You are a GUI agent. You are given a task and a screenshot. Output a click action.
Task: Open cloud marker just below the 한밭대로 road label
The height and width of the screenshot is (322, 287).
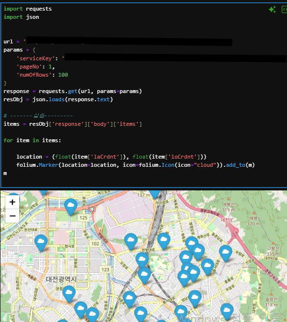coord(142,260)
